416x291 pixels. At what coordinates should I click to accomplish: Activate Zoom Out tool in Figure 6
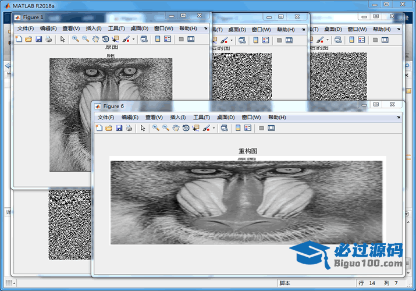click(166, 128)
